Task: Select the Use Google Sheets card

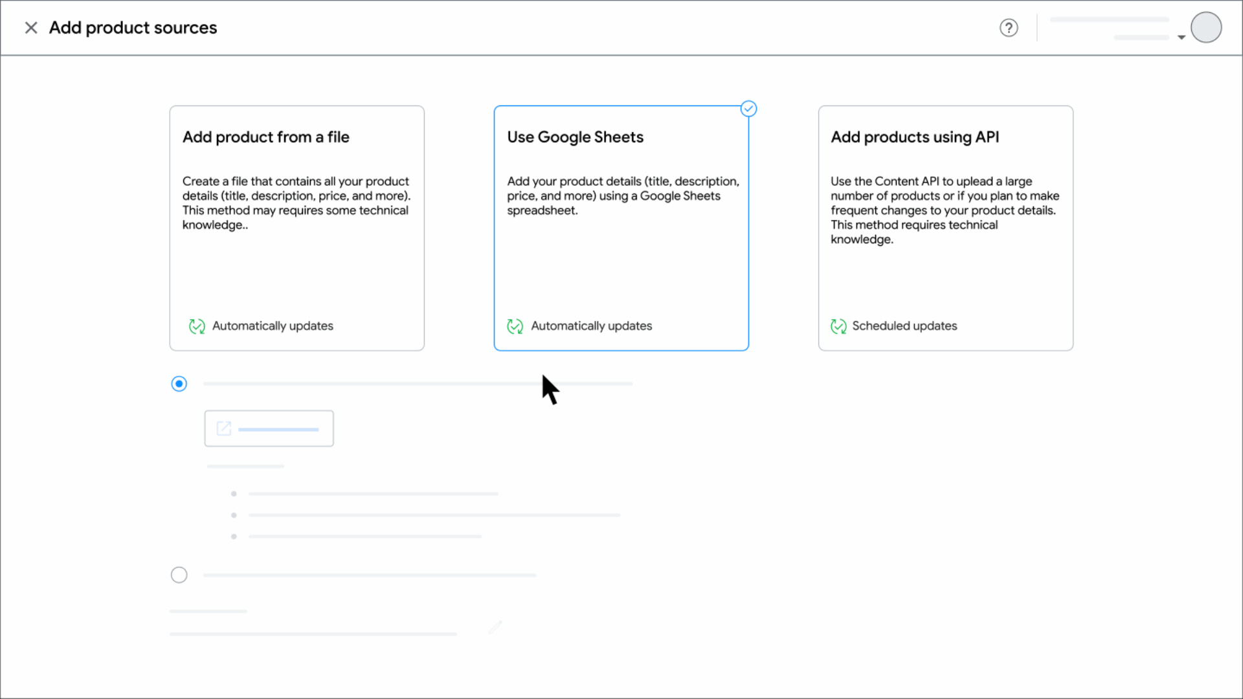Action: pos(621,228)
